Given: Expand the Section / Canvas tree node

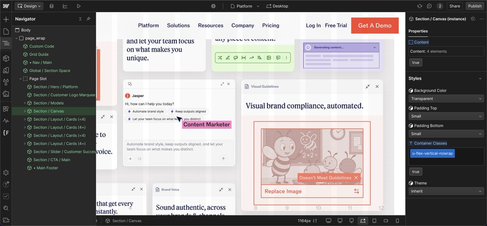Looking at the screenshot, I should pyautogui.click(x=25, y=111).
